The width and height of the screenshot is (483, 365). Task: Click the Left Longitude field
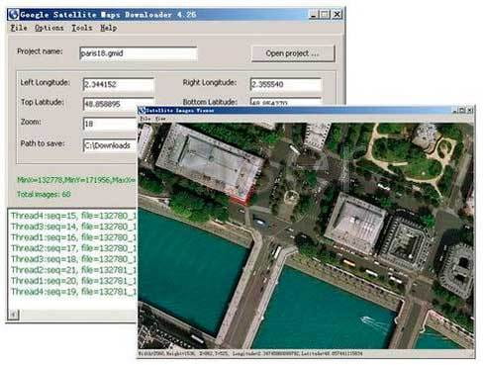coord(119,84)
